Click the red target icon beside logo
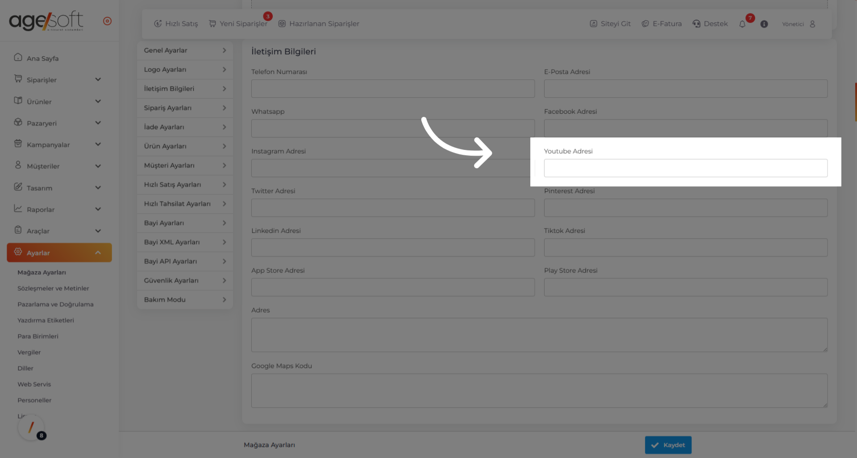The height and width of the screenshot is (458, 857). (x=107, y=21)
